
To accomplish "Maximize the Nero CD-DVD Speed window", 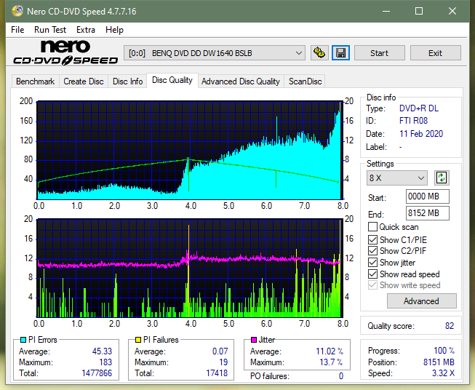I will coord(419,11).
